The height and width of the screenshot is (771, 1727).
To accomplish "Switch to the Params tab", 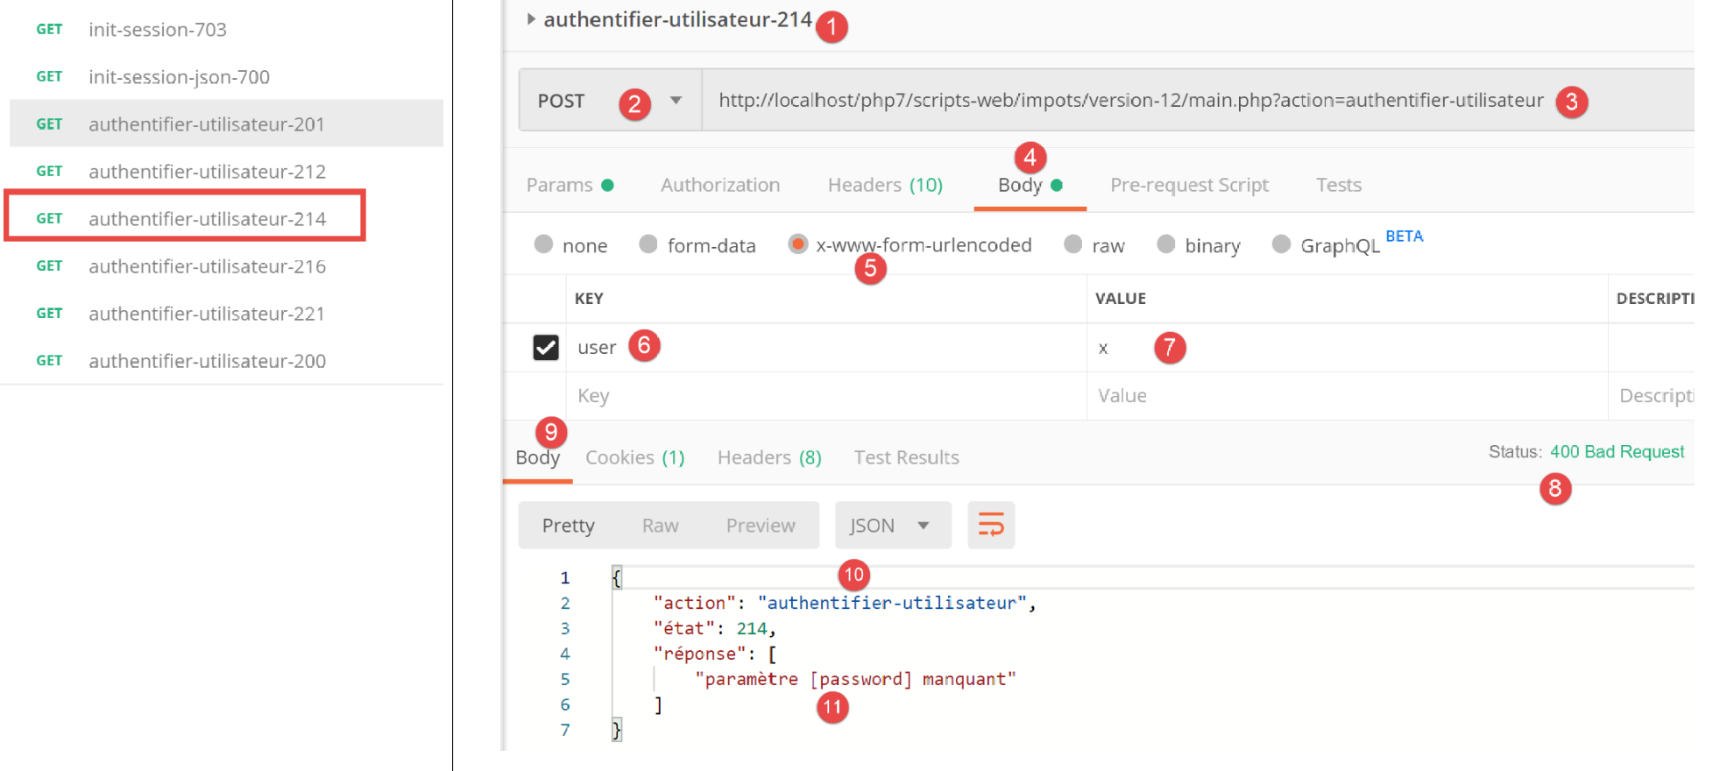I will (560, 185).
